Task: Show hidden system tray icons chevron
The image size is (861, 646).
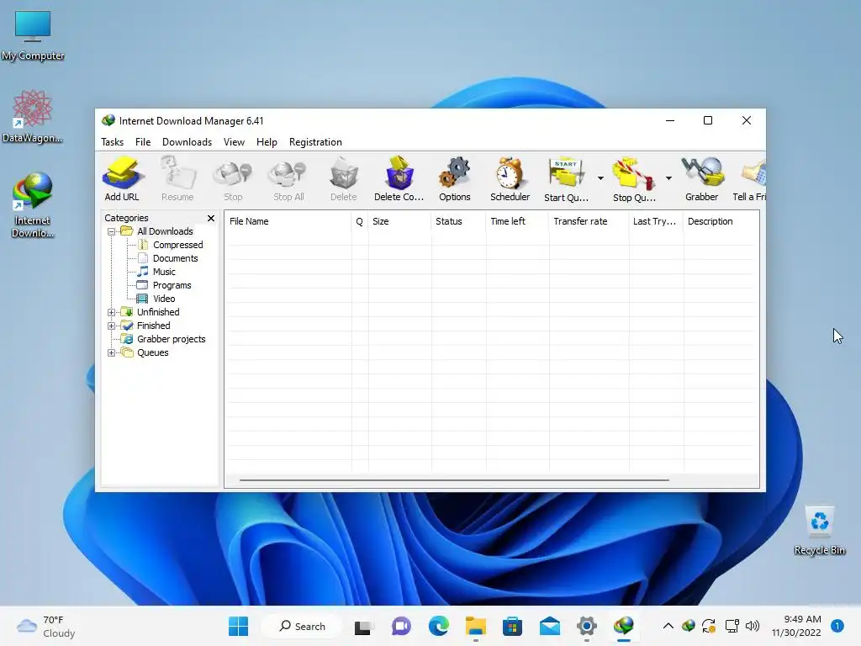Action: coord(668,626)
